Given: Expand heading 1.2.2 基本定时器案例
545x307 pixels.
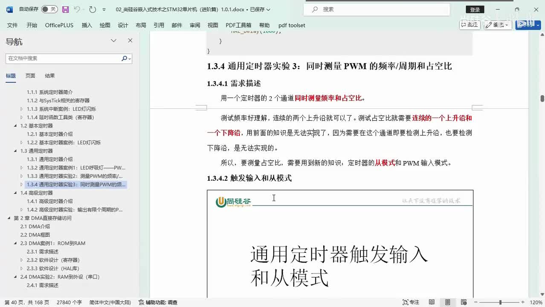Looking at the screenshot, I should click(x=22, y=142).
